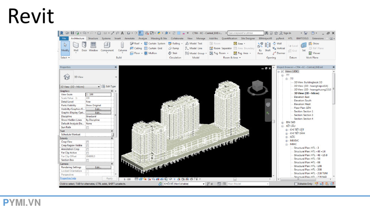Toggle the Locked Orientation checkbox
370x208 pixels.
[87, 171]
